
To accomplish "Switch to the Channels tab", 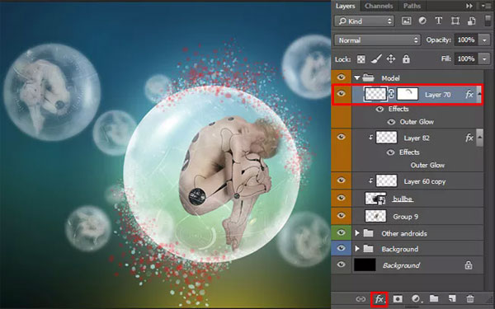I will click(379, 6).
